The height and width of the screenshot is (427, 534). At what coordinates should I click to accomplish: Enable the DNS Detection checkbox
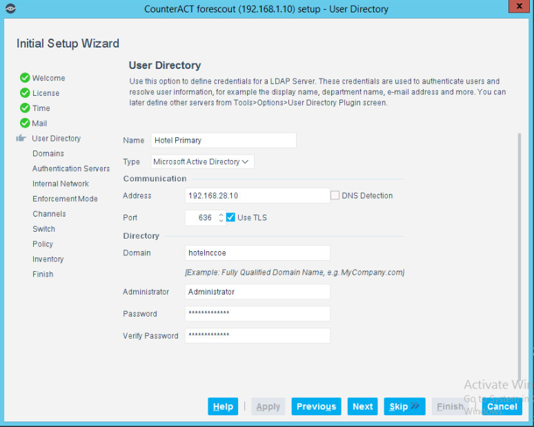click(335, 195)
